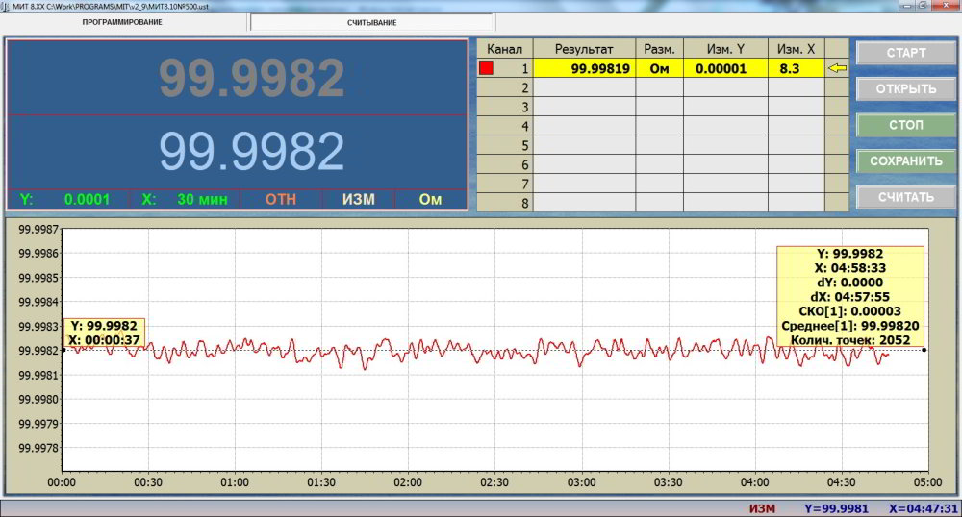Click the red color square of channel 1

[486, 68]
